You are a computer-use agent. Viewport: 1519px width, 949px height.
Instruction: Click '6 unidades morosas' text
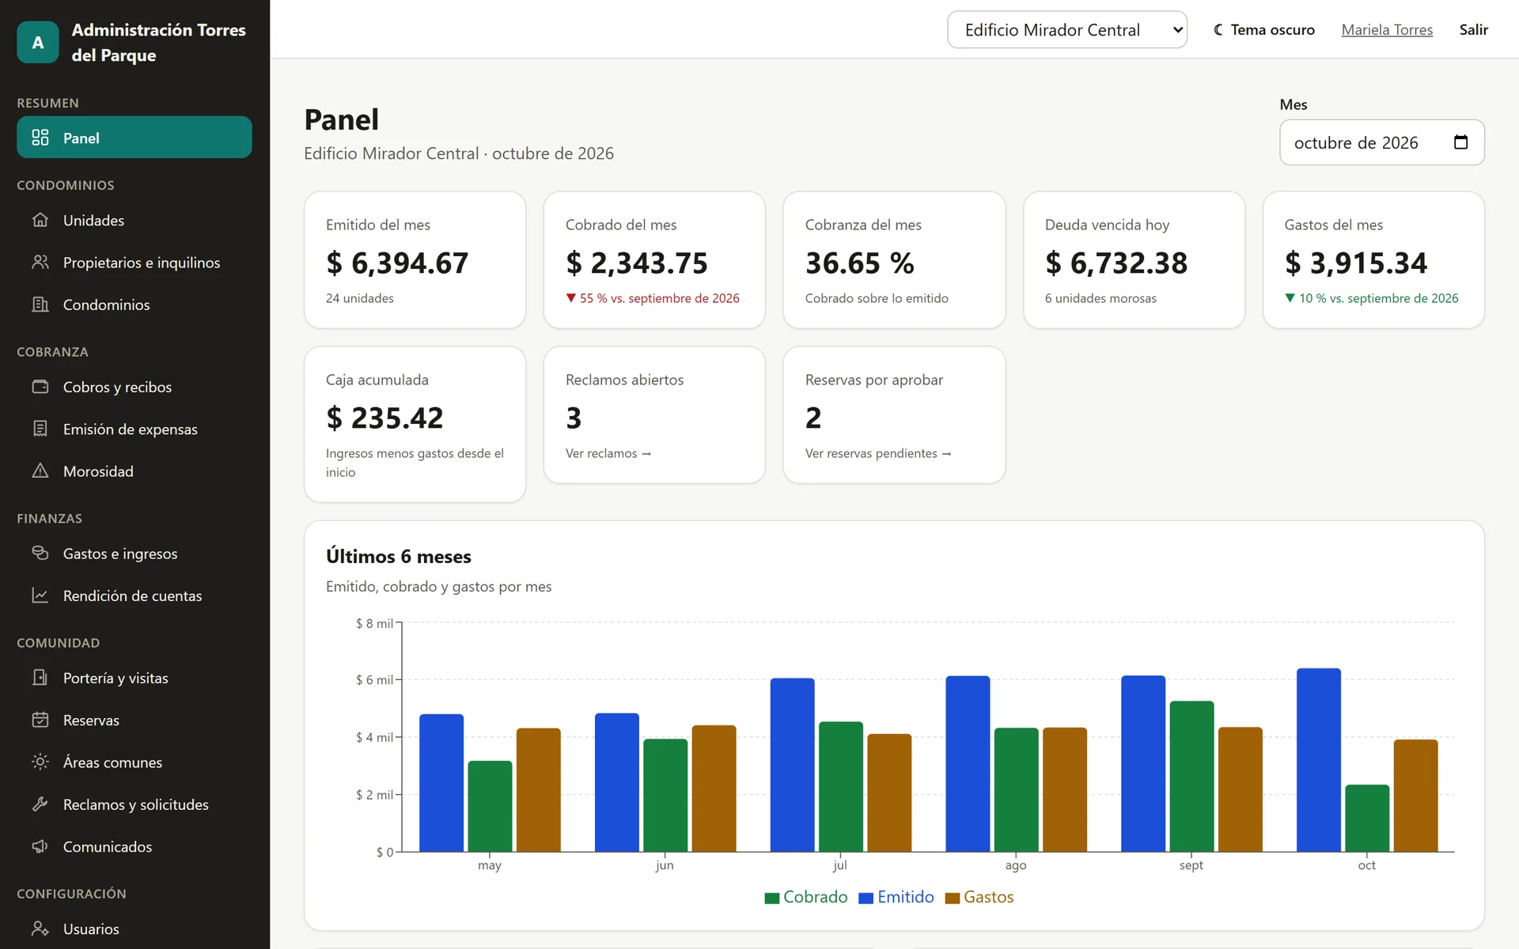[x=1100, y=298]
